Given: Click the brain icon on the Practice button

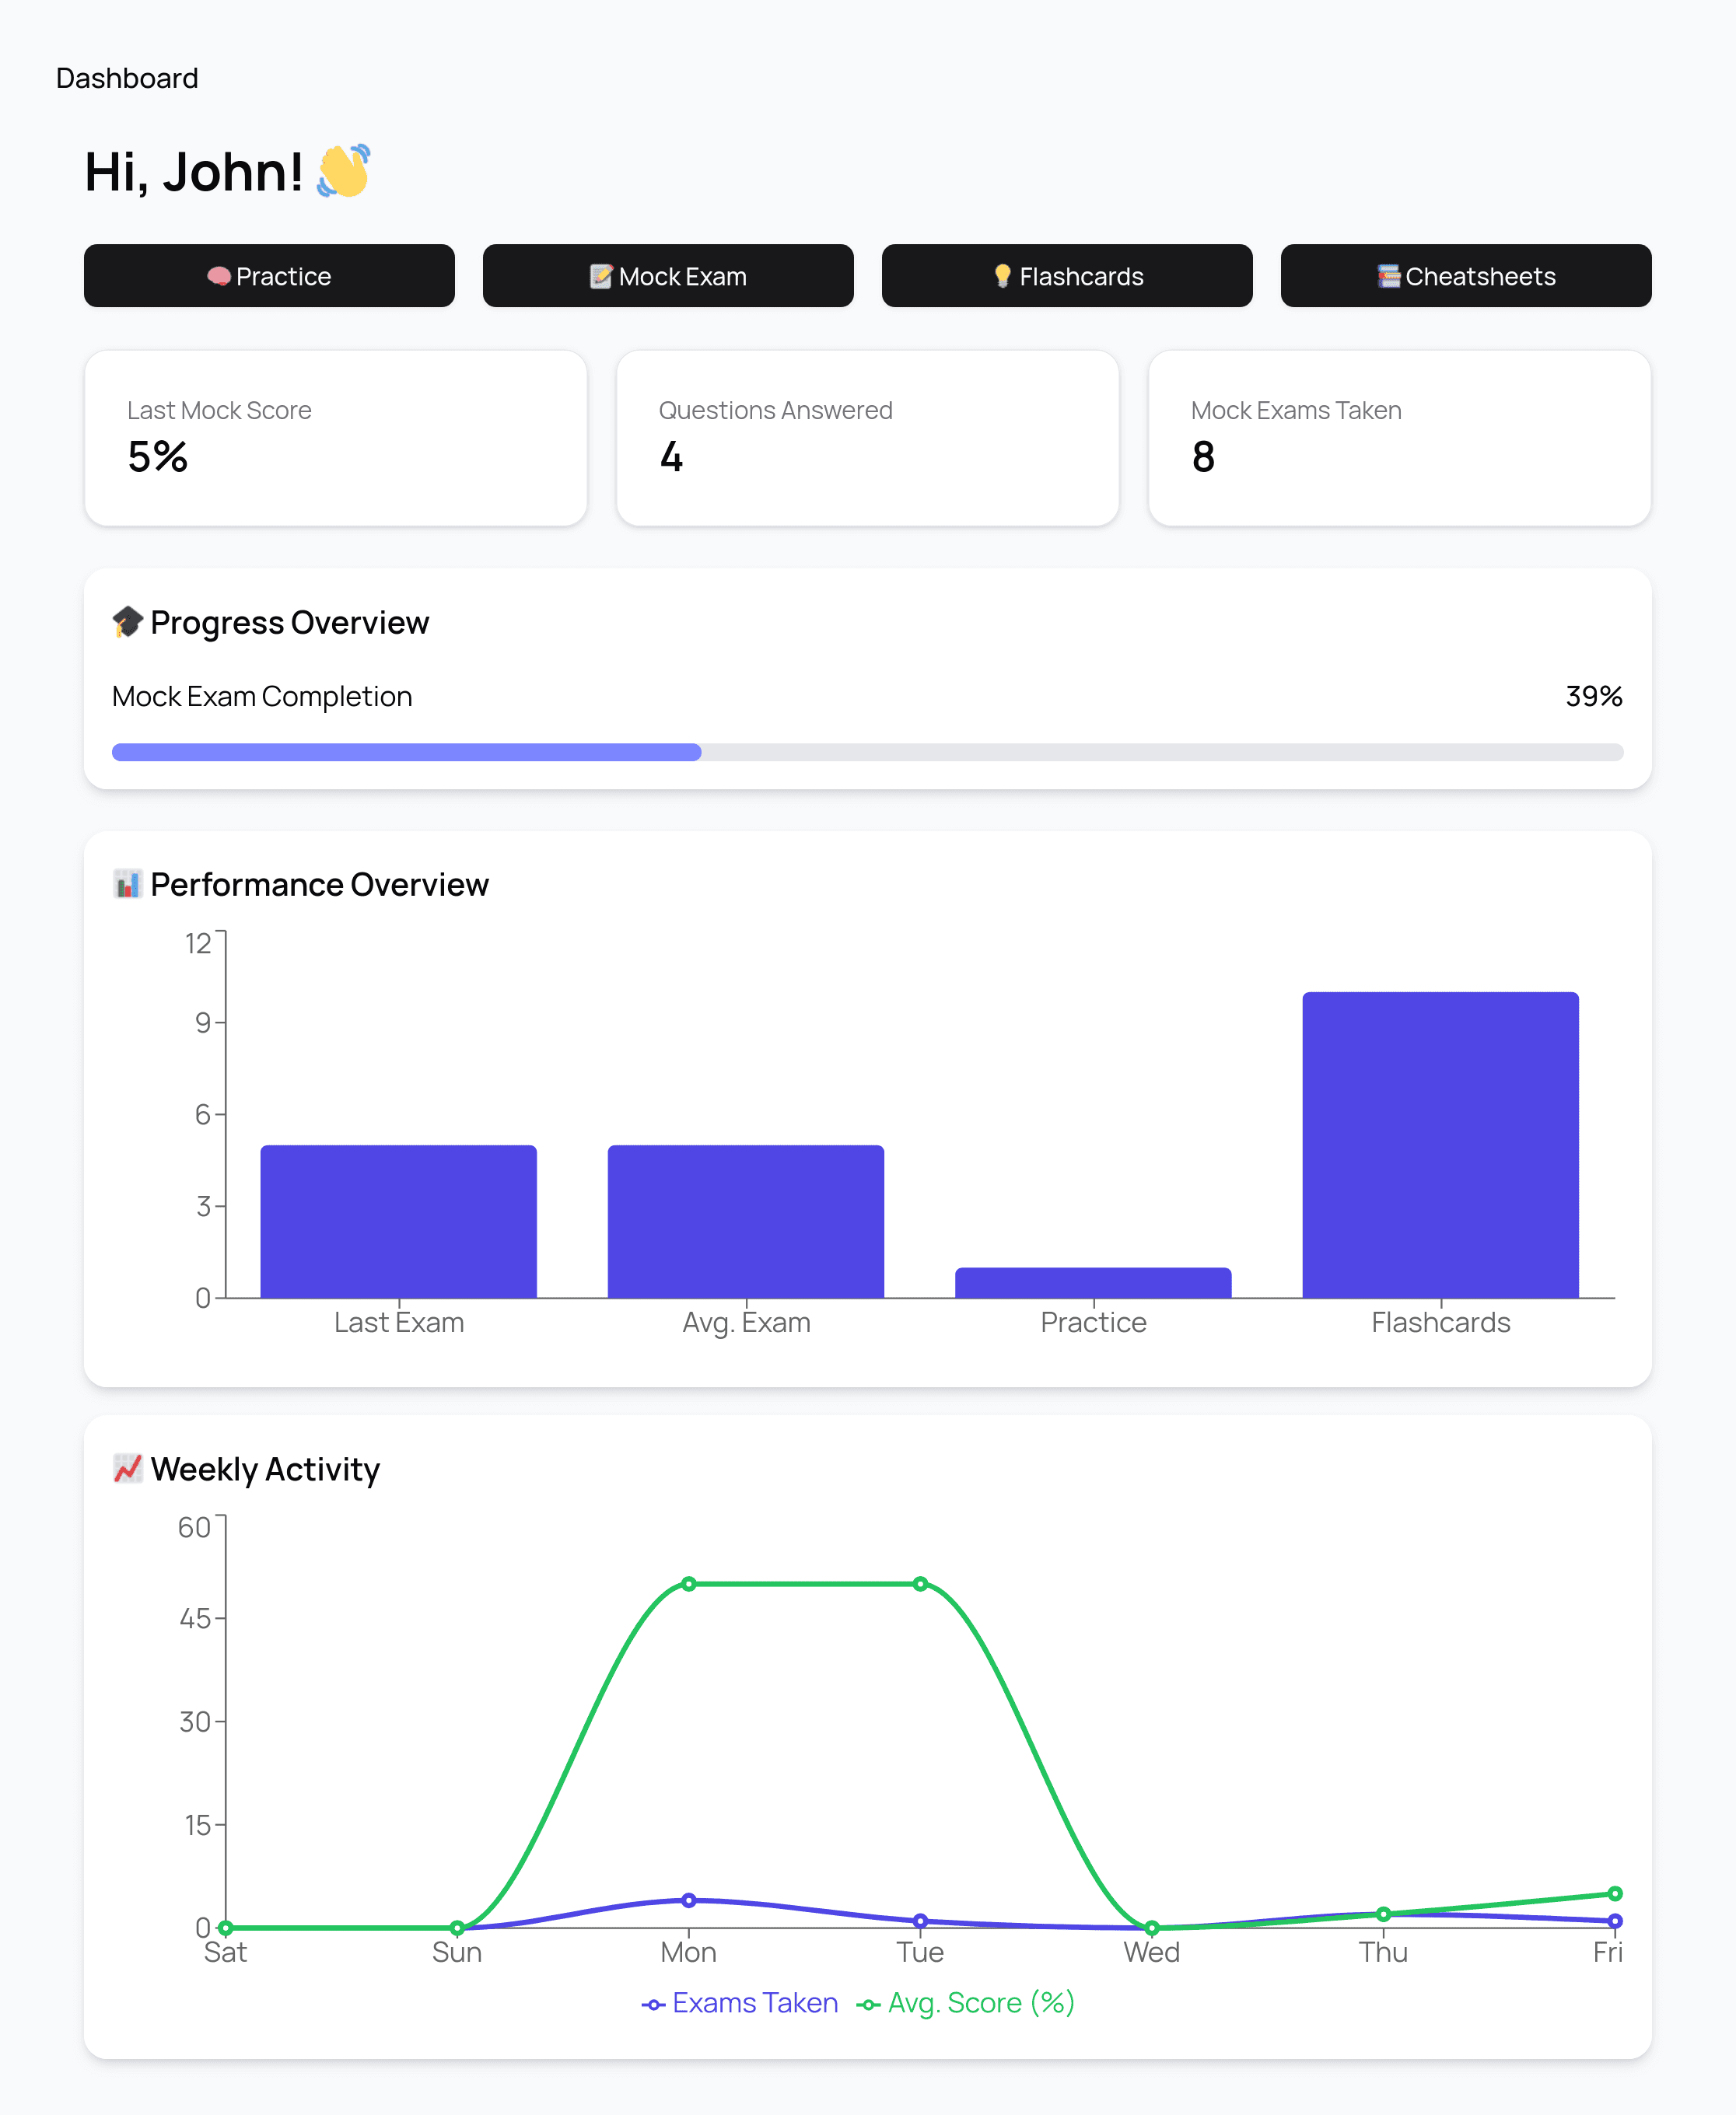Looking at the screenshot, I should [x=221, y=276].
